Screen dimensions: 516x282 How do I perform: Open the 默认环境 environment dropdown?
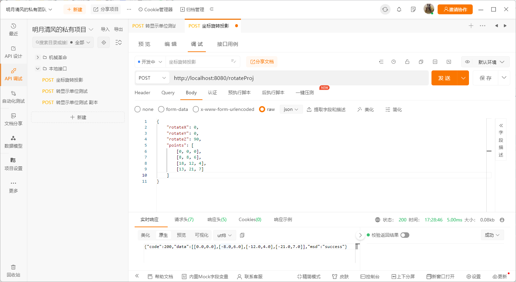point(491,62)
